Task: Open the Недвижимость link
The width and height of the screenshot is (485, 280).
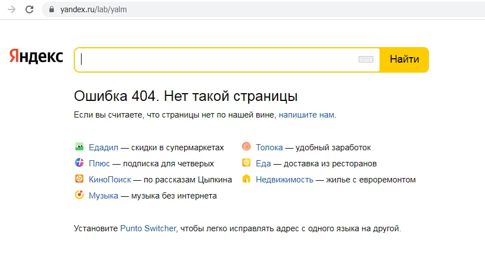Action: 285,180
